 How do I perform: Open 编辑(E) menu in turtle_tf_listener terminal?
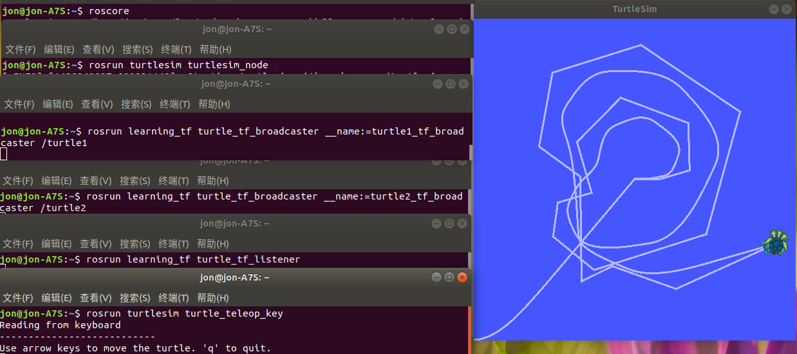click(57, 244)
